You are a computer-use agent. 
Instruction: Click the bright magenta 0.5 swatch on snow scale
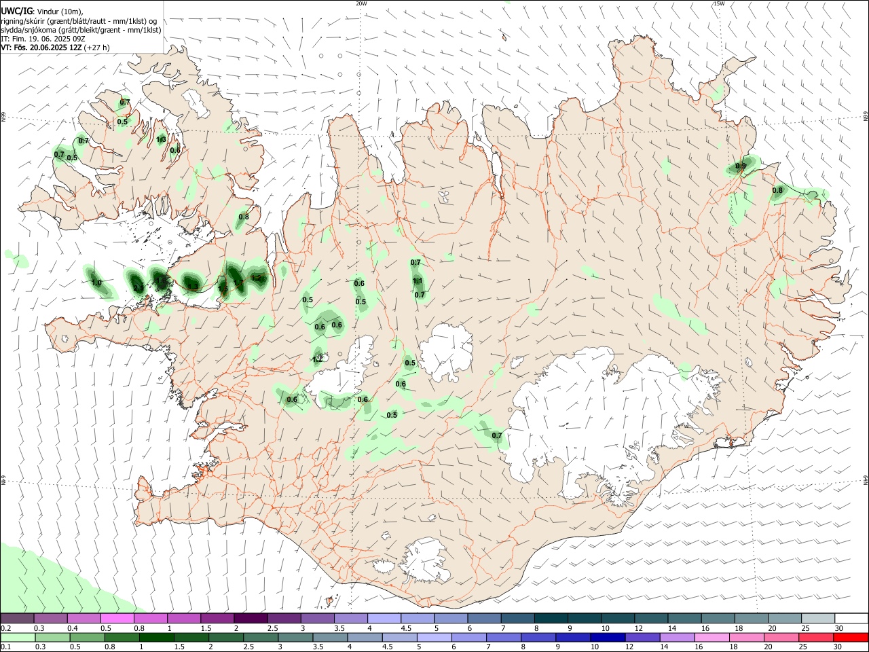pyautogui.click(x=117, y=619)
